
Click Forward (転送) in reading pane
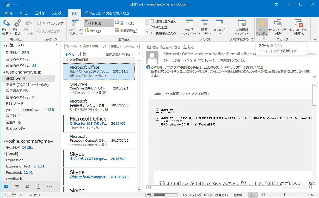click(x=188, y=47)
